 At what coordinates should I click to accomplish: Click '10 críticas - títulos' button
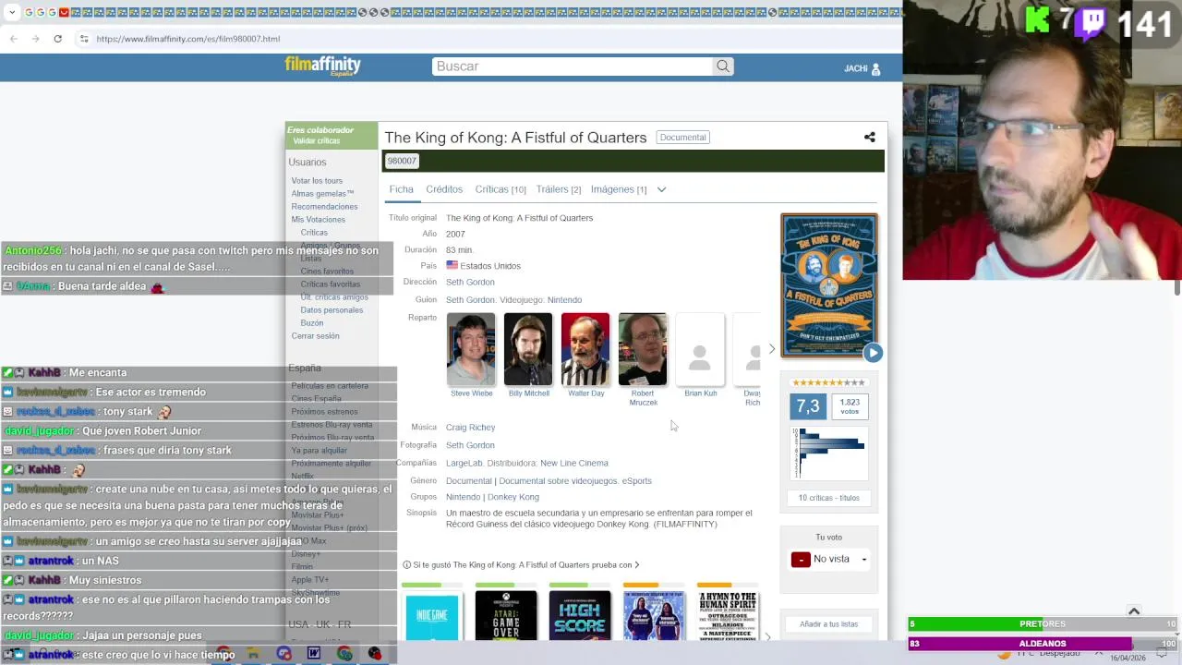(x=828, y=498)
